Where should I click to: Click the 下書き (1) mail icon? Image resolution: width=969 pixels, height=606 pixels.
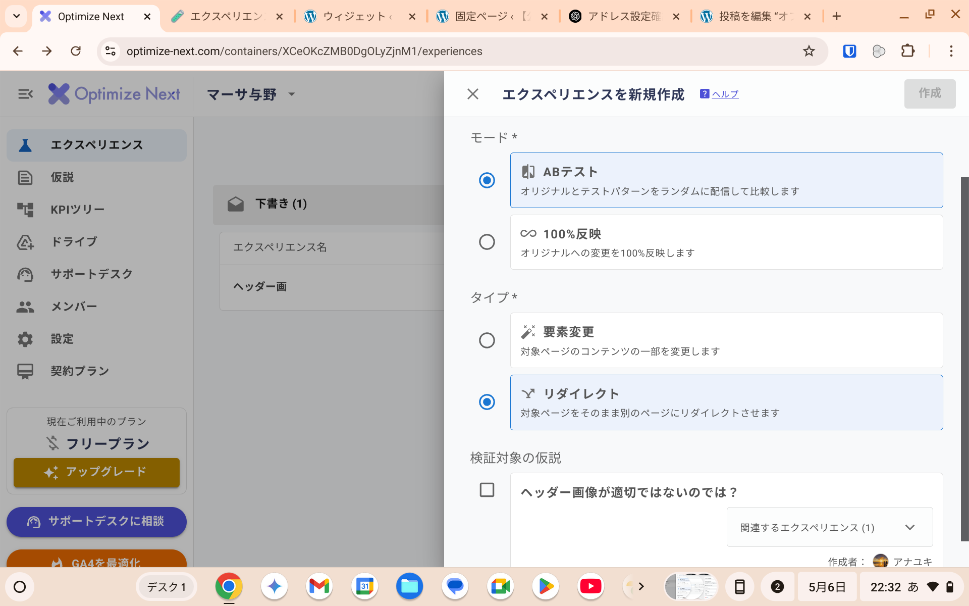point(236,204)
